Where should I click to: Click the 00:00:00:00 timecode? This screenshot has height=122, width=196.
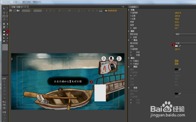click(112, 11)
